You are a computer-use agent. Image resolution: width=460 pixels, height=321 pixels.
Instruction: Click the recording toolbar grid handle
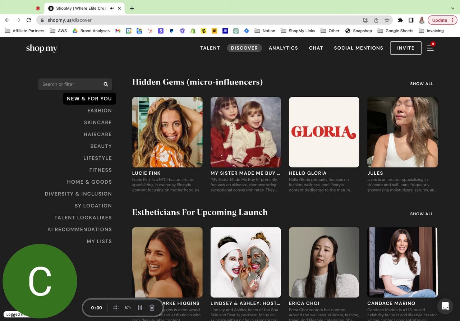(x=116, y=308)
